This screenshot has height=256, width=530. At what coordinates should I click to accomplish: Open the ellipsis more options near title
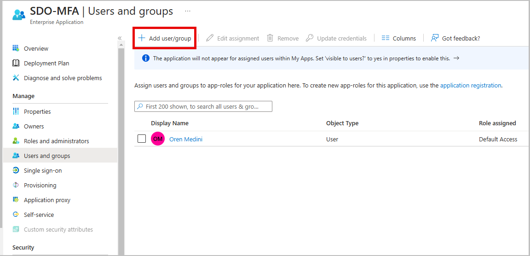[x=188, y=11]
